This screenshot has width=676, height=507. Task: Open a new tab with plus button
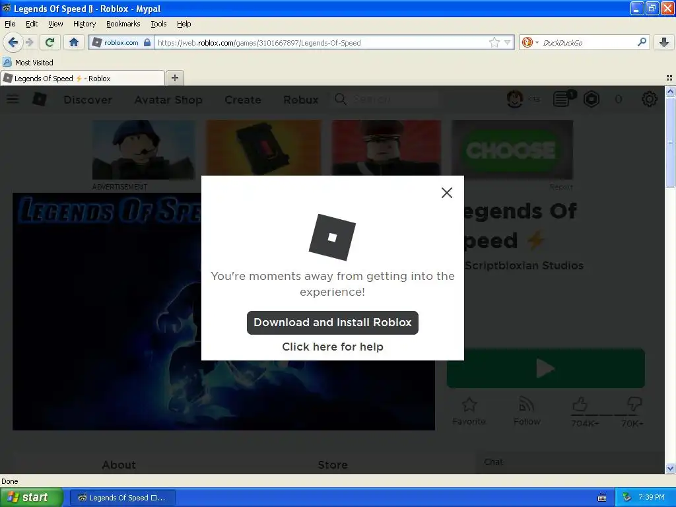click(x=174, y=78)
